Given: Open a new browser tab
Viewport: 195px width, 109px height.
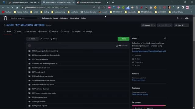Looking at the screenshot, I should 113,2.
